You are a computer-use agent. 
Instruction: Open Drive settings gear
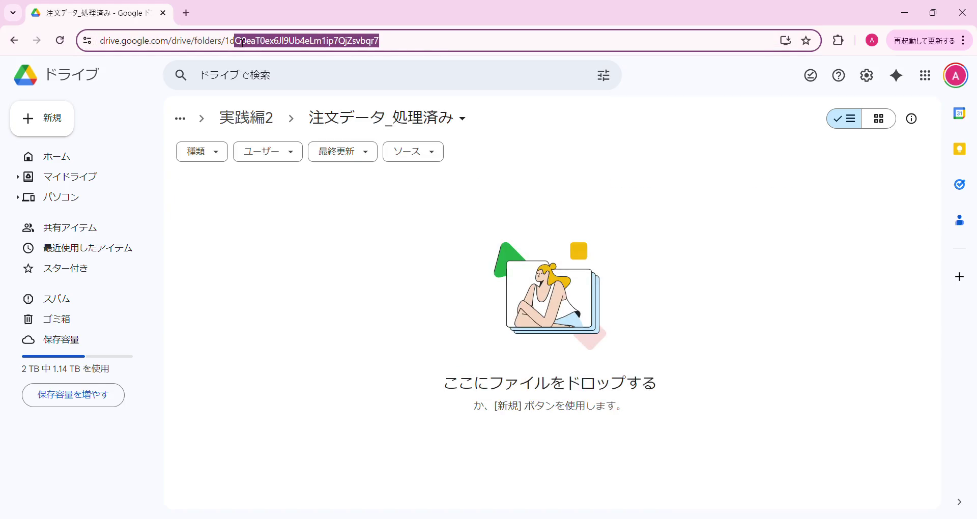click(866, 75)
